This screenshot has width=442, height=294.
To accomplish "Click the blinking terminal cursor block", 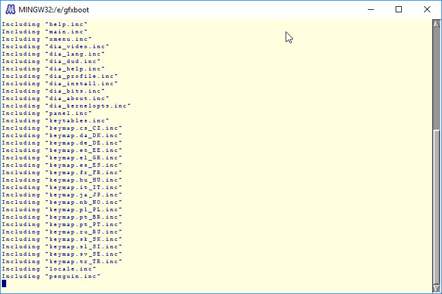I will click(x=4, y=283).
